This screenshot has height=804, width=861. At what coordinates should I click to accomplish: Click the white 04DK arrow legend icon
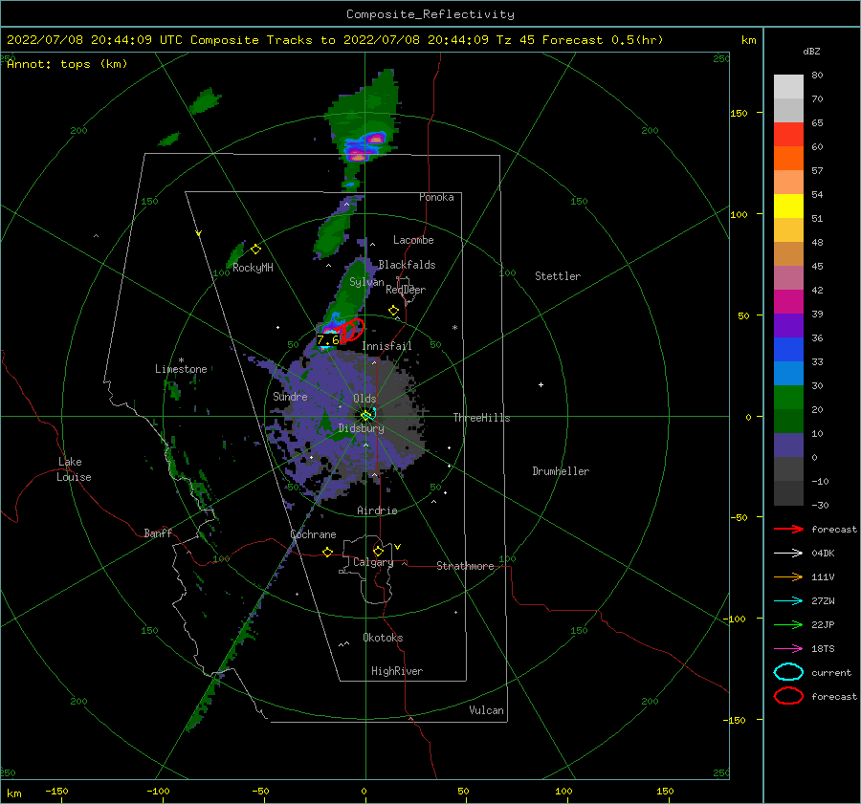(788, 553)
